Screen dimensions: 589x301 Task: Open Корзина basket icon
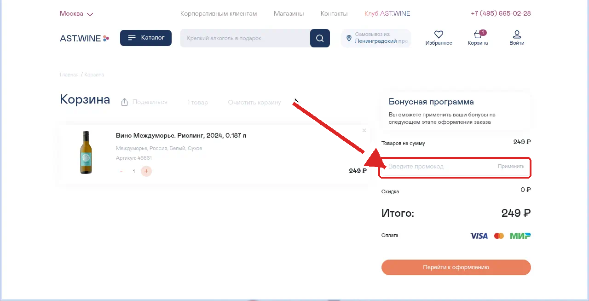click(x=478, y=38)
